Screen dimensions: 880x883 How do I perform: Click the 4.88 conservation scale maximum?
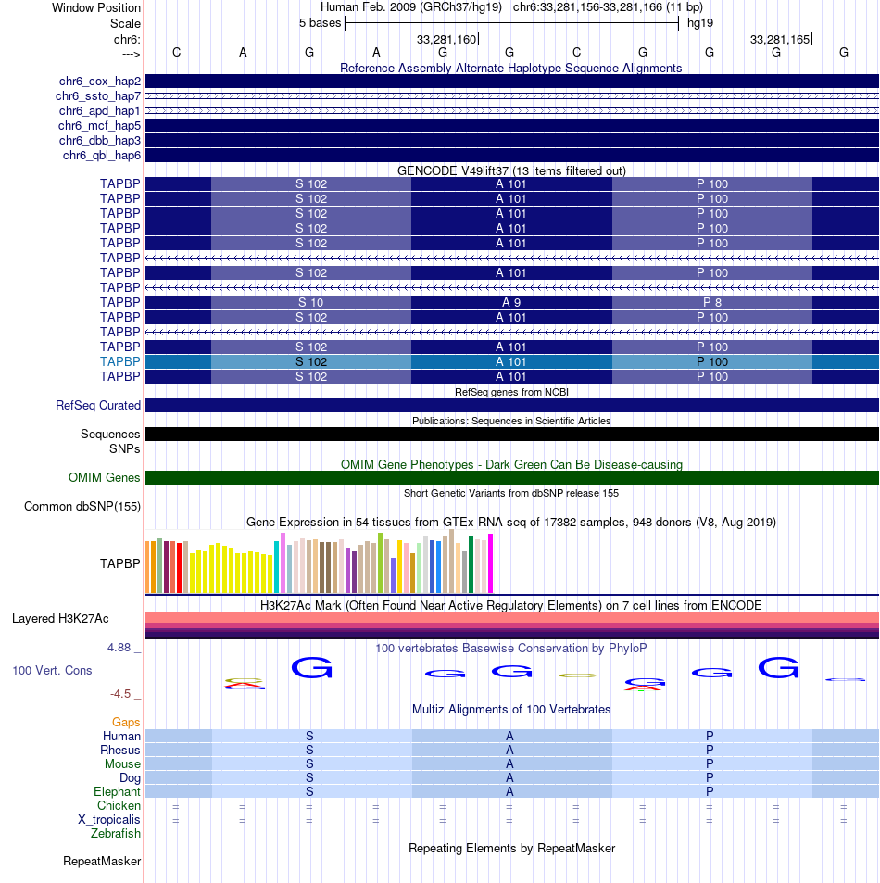tap(119, 648)
